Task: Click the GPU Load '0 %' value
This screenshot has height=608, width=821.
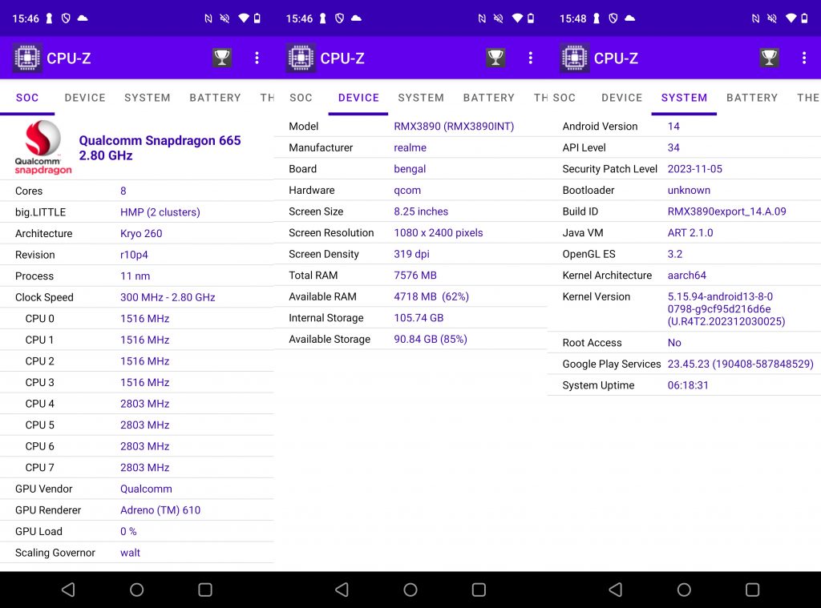Action: (x=128, y=531)
